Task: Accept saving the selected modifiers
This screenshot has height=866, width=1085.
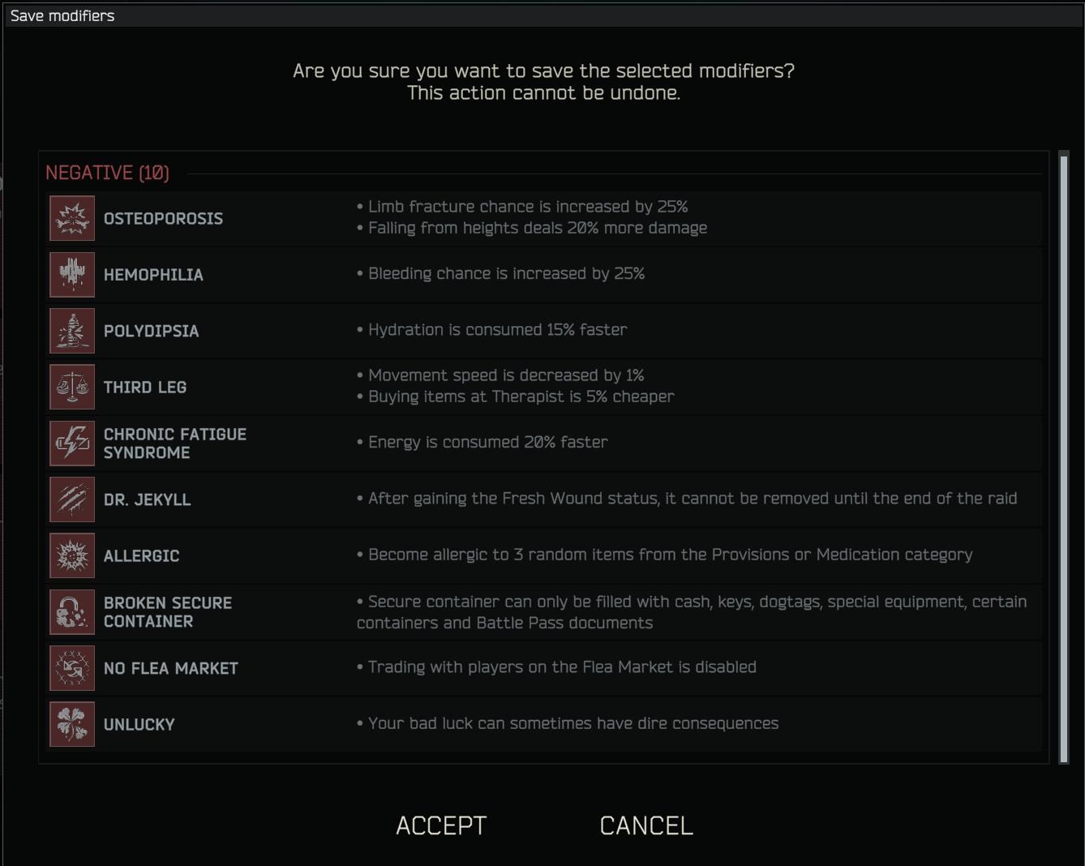Action: pos(441,825)
